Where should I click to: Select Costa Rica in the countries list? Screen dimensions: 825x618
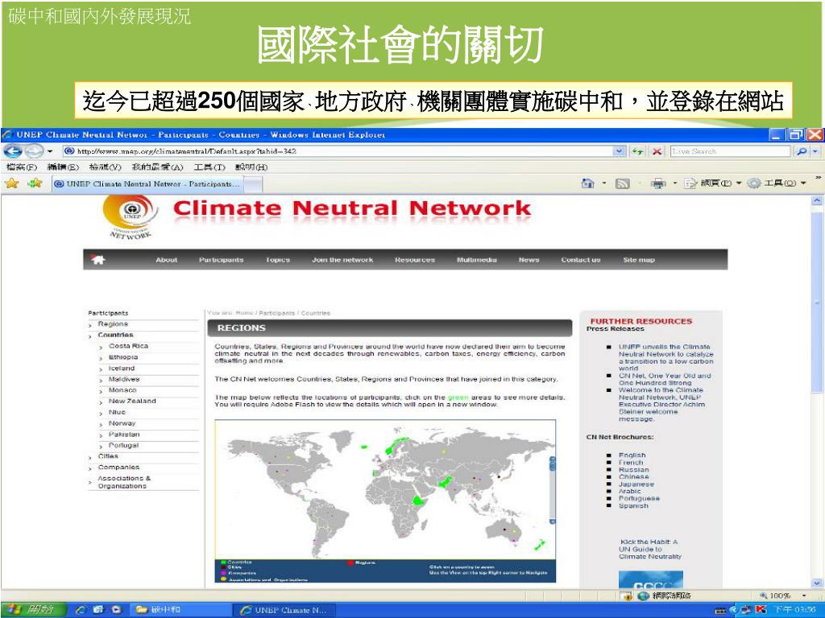click(x=128, y=346)
